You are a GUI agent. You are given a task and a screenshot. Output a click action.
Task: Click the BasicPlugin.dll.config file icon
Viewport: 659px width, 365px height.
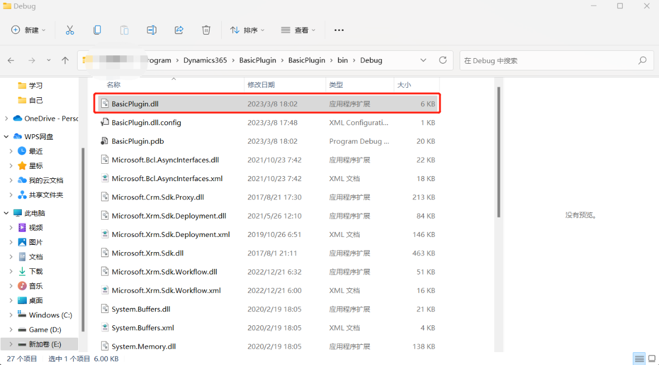pos(104,122)
